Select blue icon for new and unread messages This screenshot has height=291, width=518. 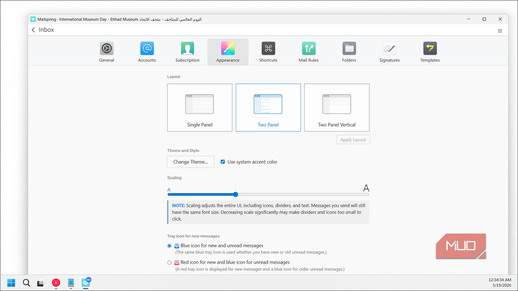[x=169, y=246]
